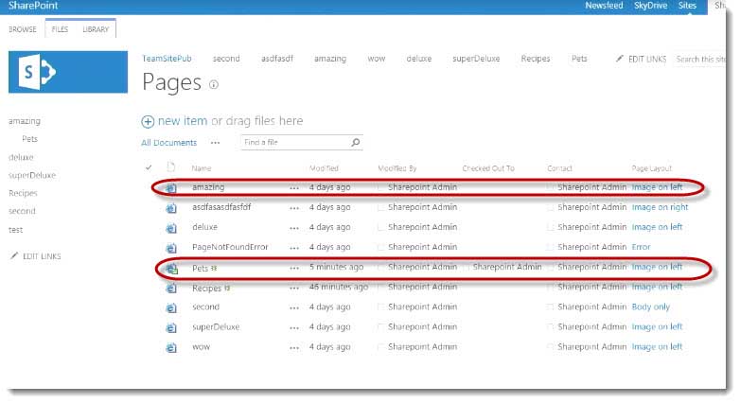
Task: Open the views ellipsis beside All Documents
Action: 215,143
